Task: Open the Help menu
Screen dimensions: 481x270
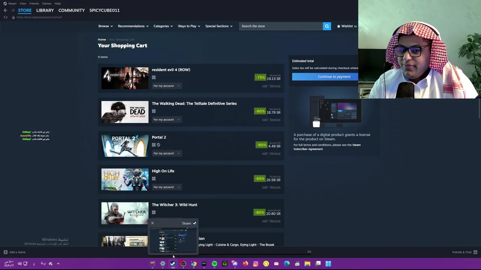Action: click(57, 3)
